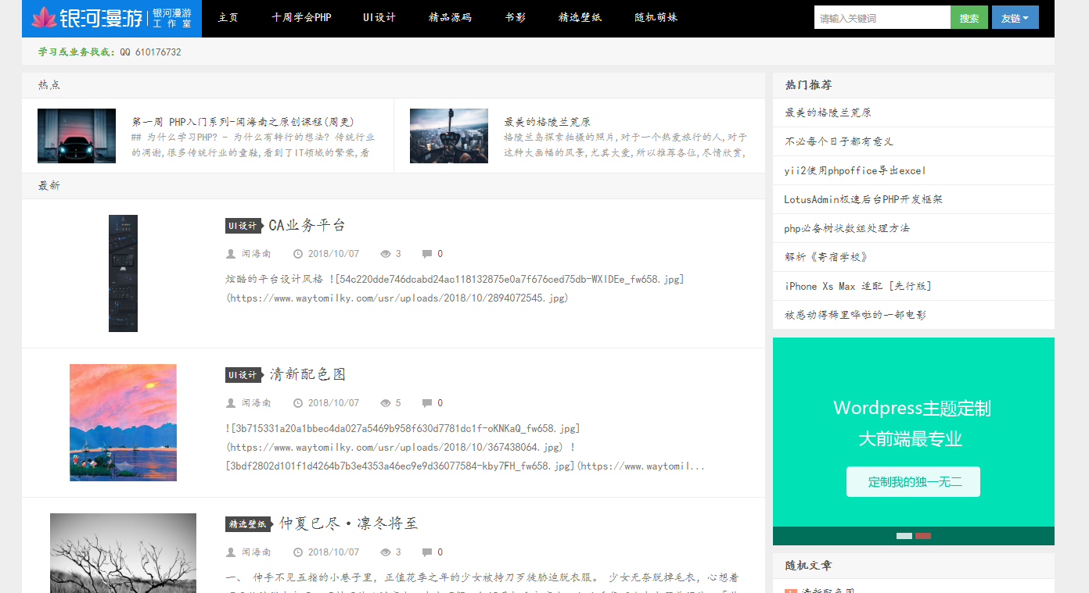The width and height of the screenshot is (1089, 593).
Task: Click author name 闲海南 under CA业务平台
Action: 256,254
